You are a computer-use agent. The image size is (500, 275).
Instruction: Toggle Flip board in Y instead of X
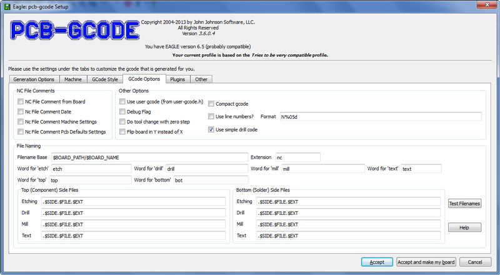pyautogui.click(x=122, y=132)
